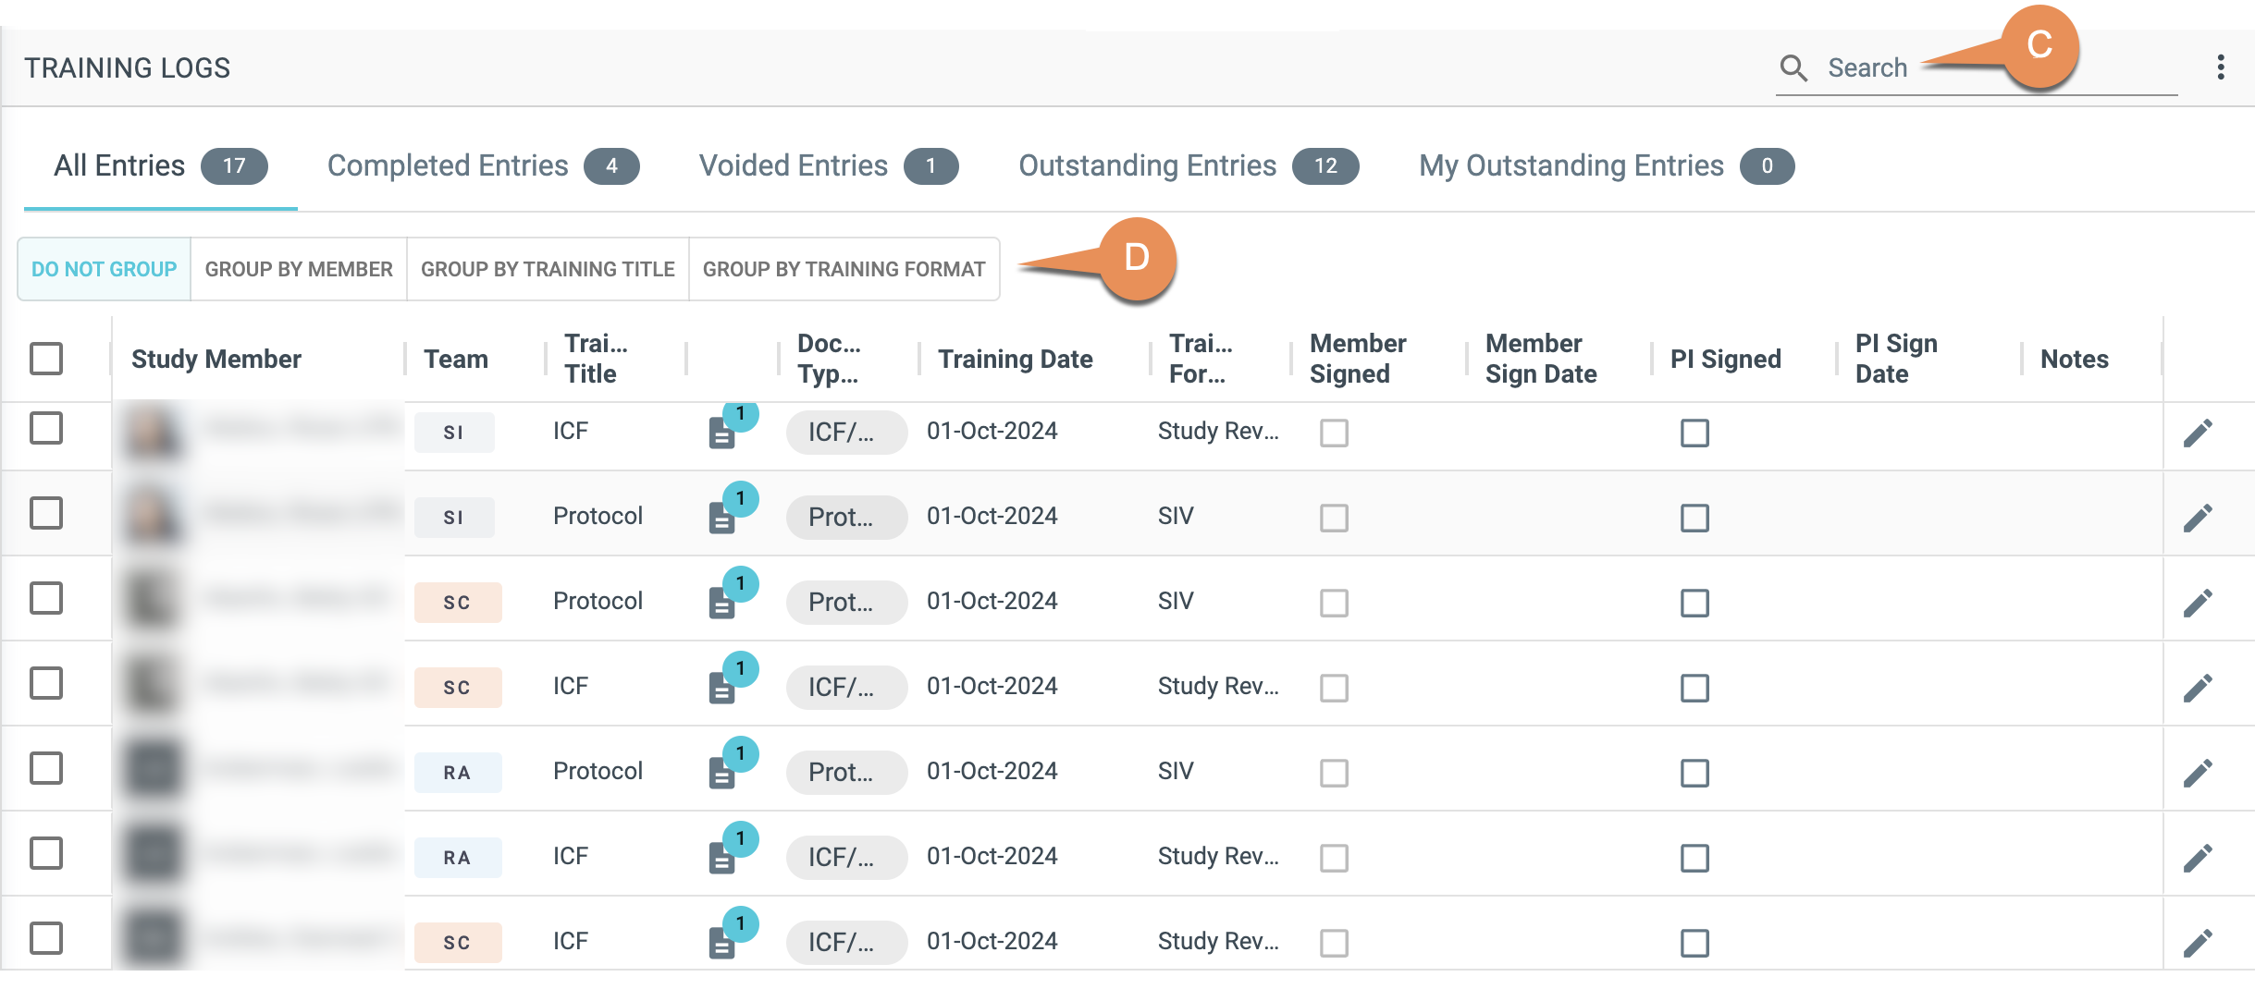The height and width of the screenshot is (989, 2255).
Task: Check Member Signed for SC Protocol row
Action: tap(1334, 603)
